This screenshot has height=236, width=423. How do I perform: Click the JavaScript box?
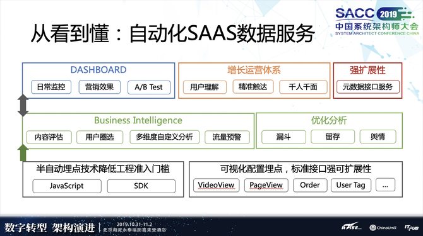67,186
